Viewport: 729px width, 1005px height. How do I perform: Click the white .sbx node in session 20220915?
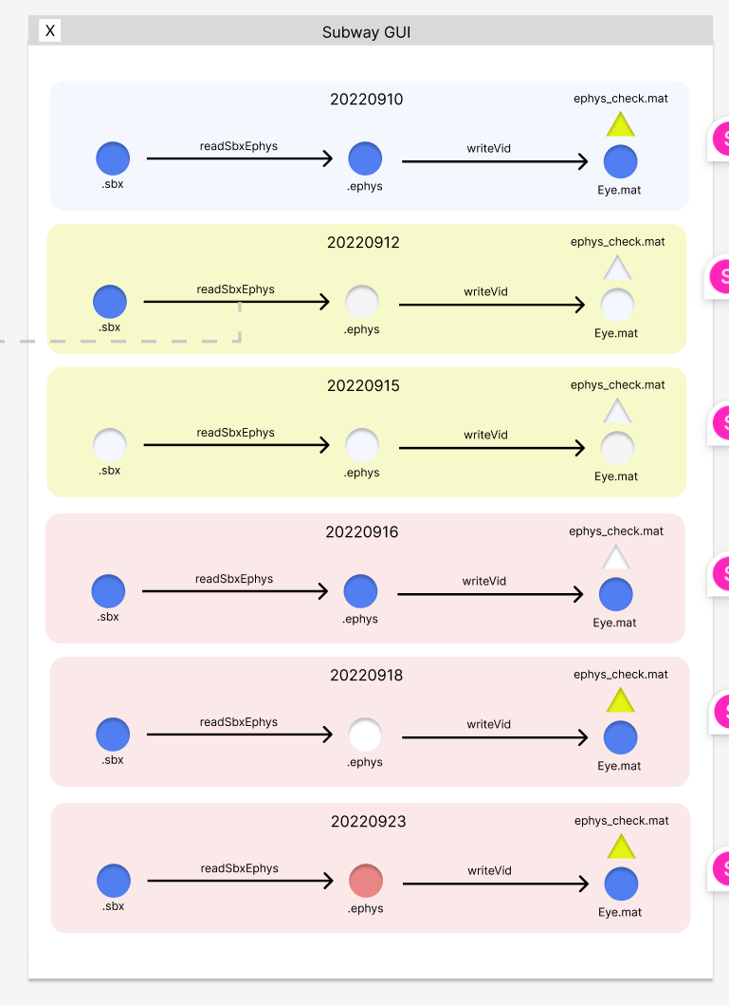point(107,445)
